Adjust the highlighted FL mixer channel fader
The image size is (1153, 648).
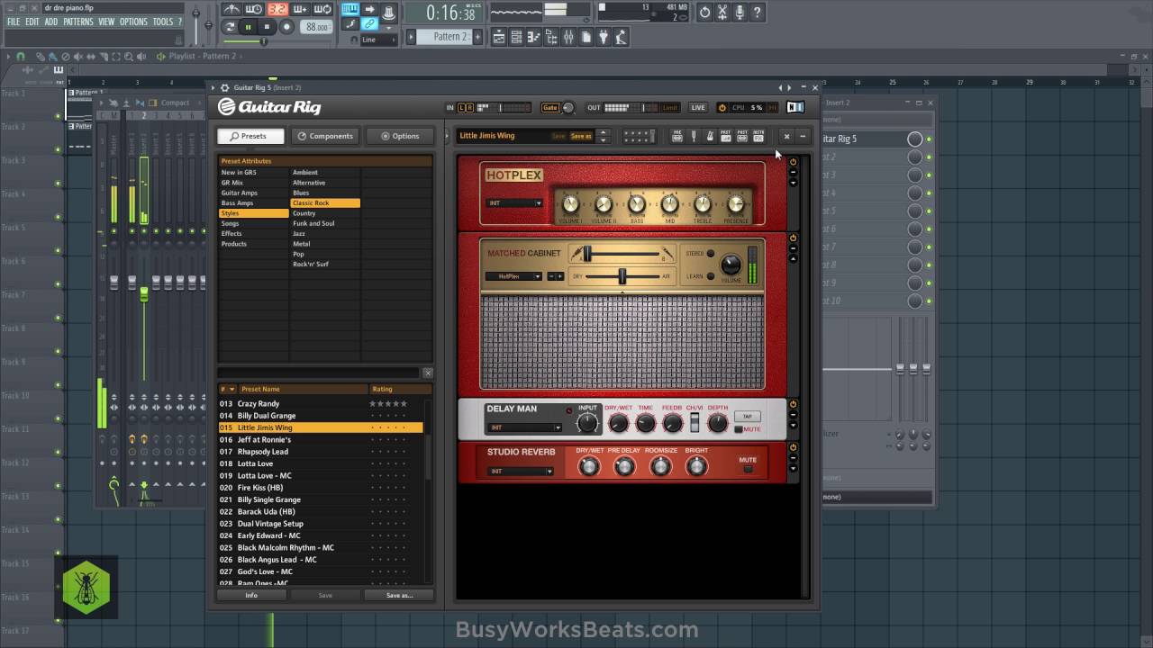pyautogui.click(x=143, y=294)
